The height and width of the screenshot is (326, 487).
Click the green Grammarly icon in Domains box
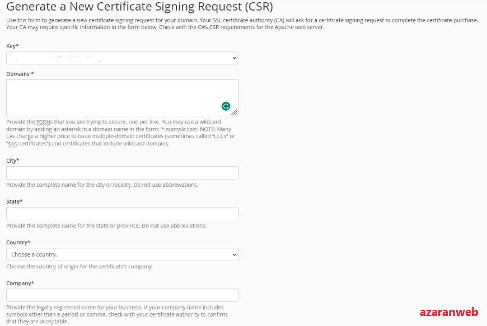pos(226,106)
